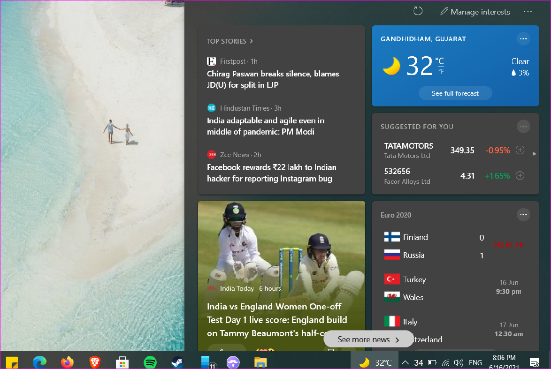Add Facor Alloys stock with plus icon
The width and height of the screenshot is (551, 369).
pyautogui.click(x=520, y=176)
